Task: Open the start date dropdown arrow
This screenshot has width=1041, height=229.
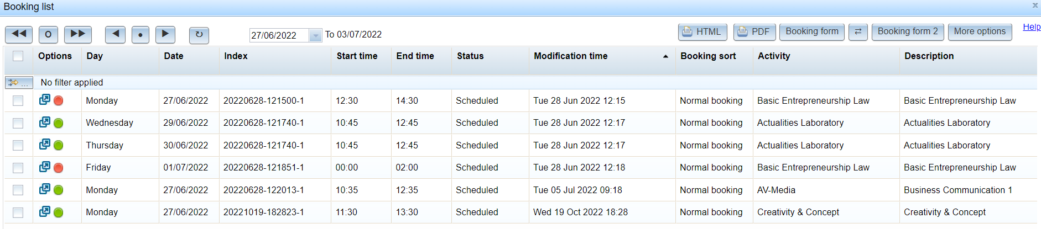Action: (315, 35)
